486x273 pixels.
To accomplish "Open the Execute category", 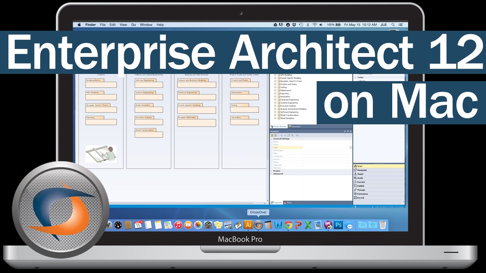I will (x=379, y=182).
